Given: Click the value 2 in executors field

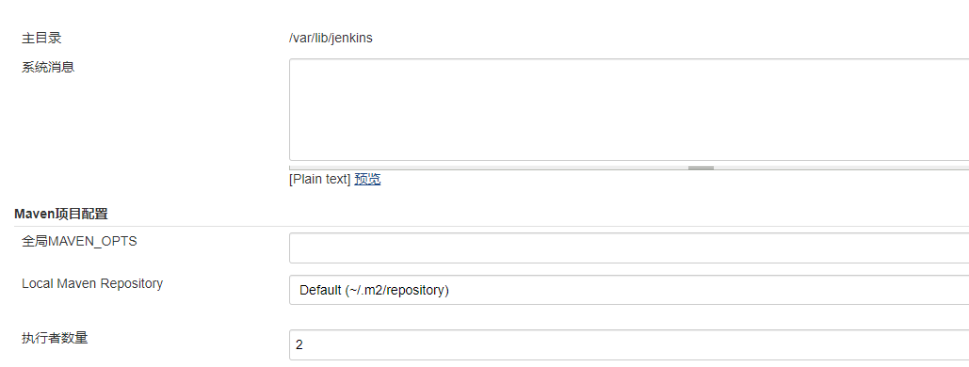Looking at the screenshot, I should [299, 344].
